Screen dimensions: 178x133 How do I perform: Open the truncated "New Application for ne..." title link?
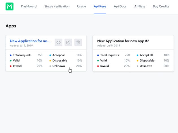[30, 41]
